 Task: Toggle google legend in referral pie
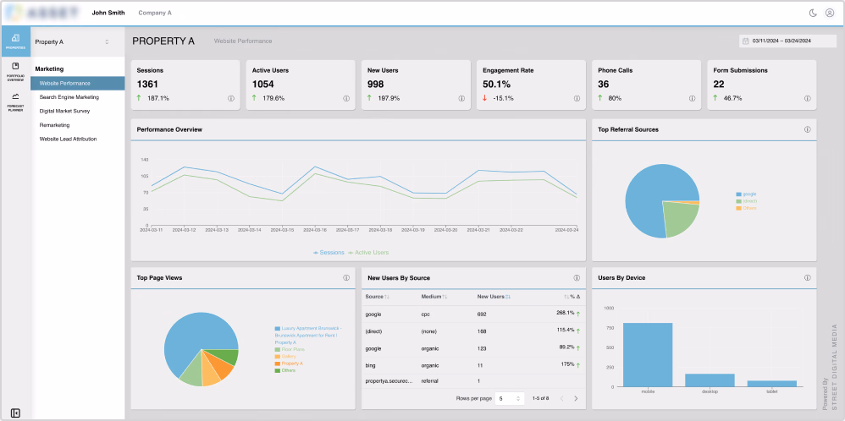[747, 194]
